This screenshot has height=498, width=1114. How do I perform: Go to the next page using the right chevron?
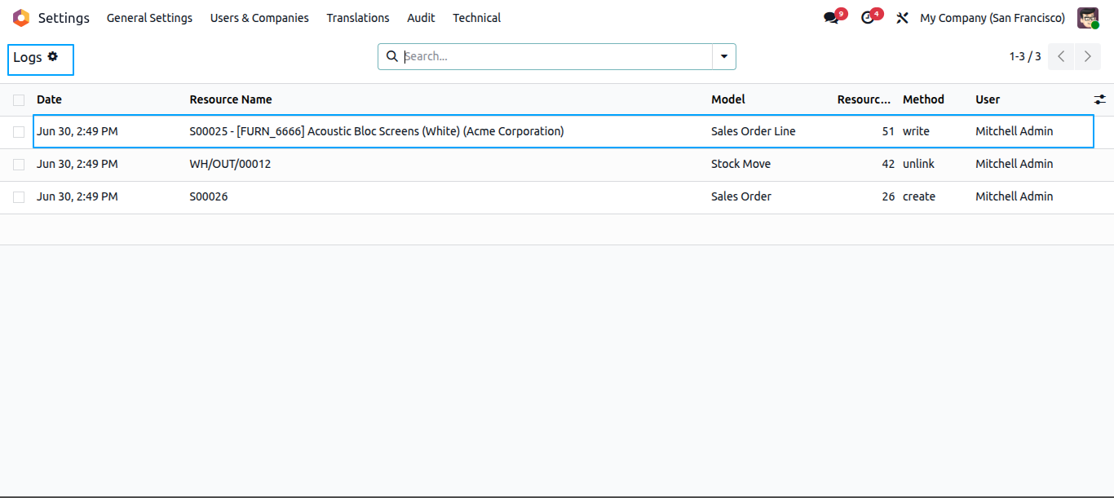point(1087,56)
